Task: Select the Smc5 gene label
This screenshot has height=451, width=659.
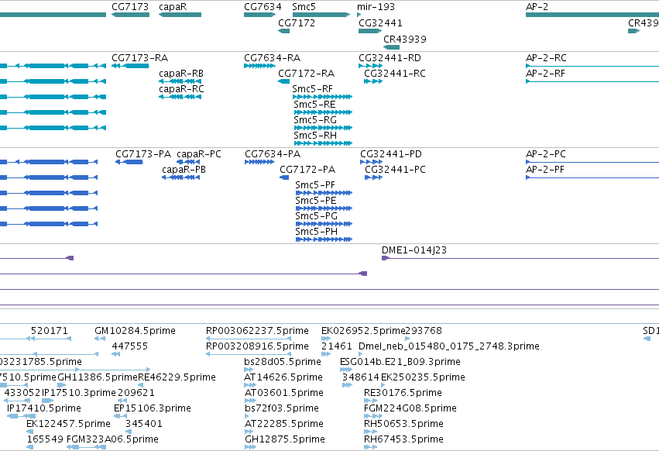Action: pos(304,7)
